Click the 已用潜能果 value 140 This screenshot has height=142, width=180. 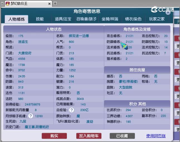[x=83, y=104]
